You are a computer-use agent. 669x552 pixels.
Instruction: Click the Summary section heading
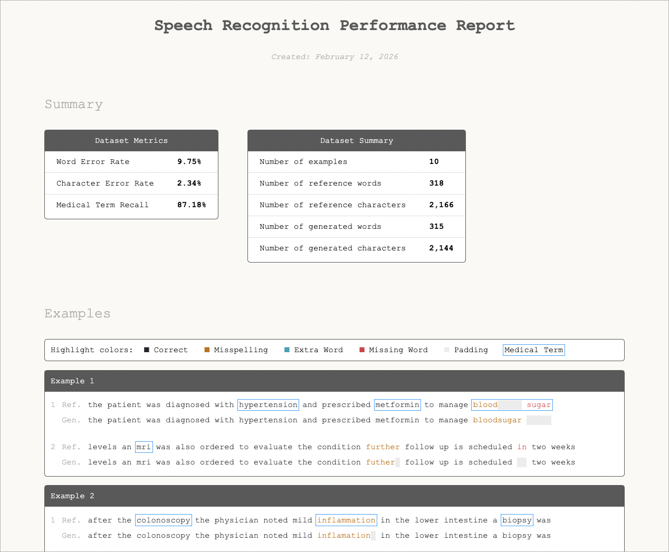pyautogui.click(x=74, y=104)
